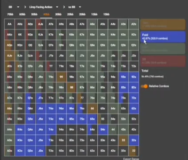Click the 64o hand cell
The width and height of the screenshot is (188, 160).
point(92,129)
